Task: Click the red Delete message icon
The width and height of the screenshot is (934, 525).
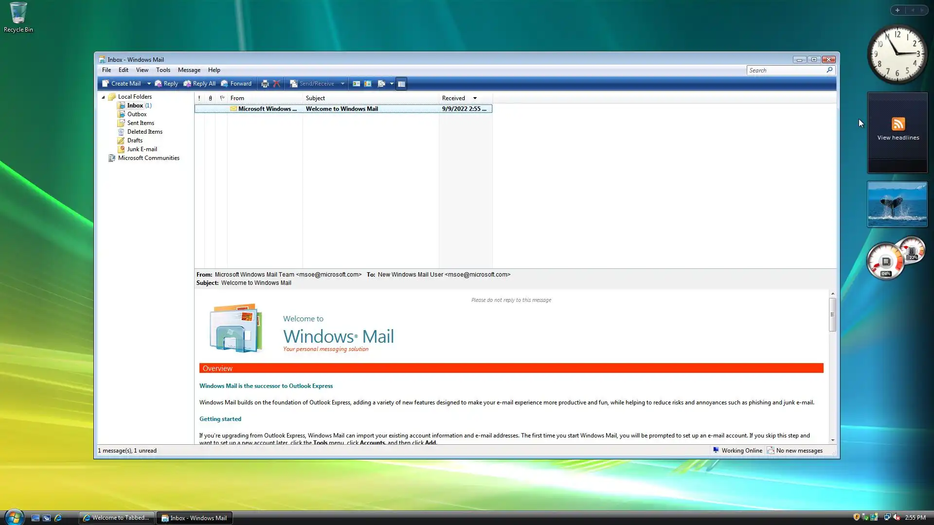Action: pyautogui.click(x=276, y=84)
